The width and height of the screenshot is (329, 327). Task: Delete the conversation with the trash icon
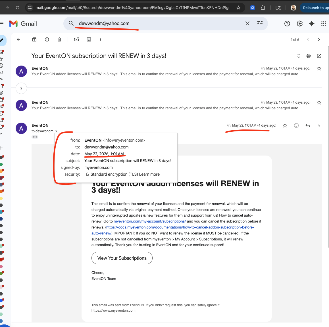[59, 39]
